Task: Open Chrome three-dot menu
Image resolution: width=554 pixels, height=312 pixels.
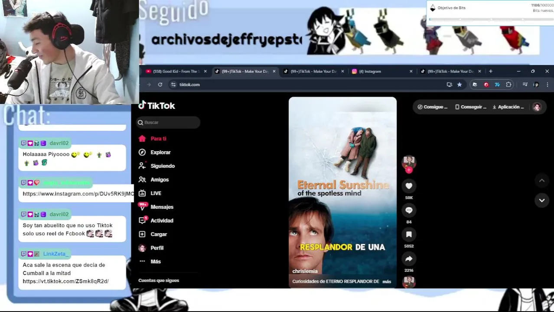Action: 547,84
